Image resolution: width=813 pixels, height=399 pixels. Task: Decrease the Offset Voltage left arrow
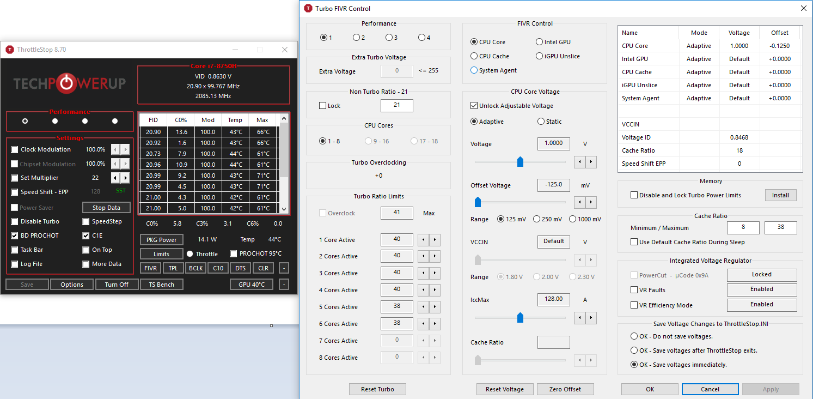coord(579,202)
